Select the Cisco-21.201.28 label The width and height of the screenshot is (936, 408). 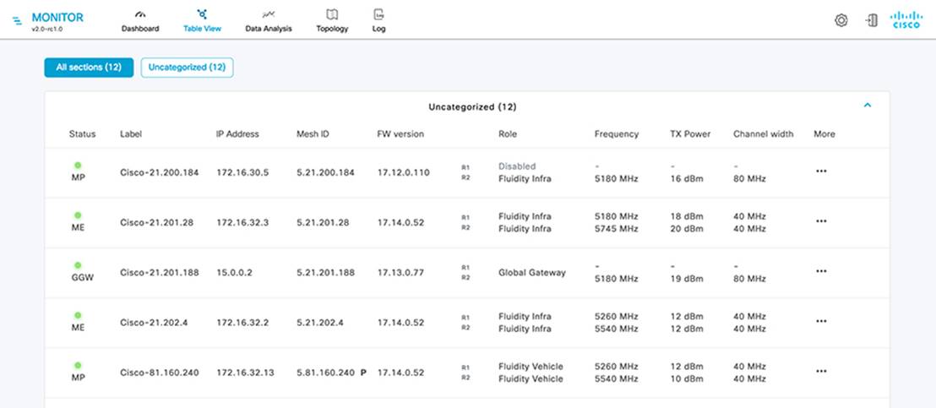(x=156, y=222)
